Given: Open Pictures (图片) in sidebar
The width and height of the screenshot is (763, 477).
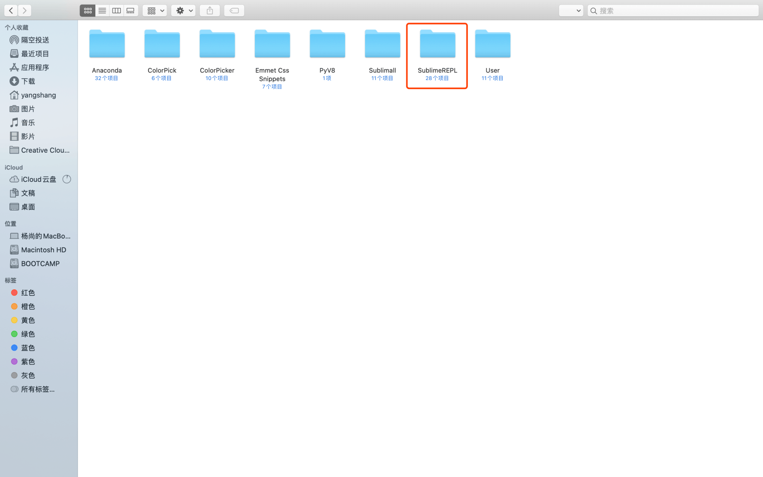Looking at the screenshot, I should (x=39, y=109).
